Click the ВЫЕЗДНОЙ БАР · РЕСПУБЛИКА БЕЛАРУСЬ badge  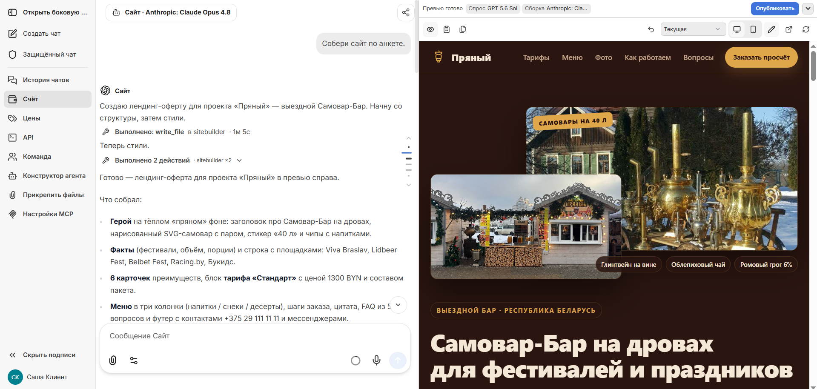(x=516, y=311)
